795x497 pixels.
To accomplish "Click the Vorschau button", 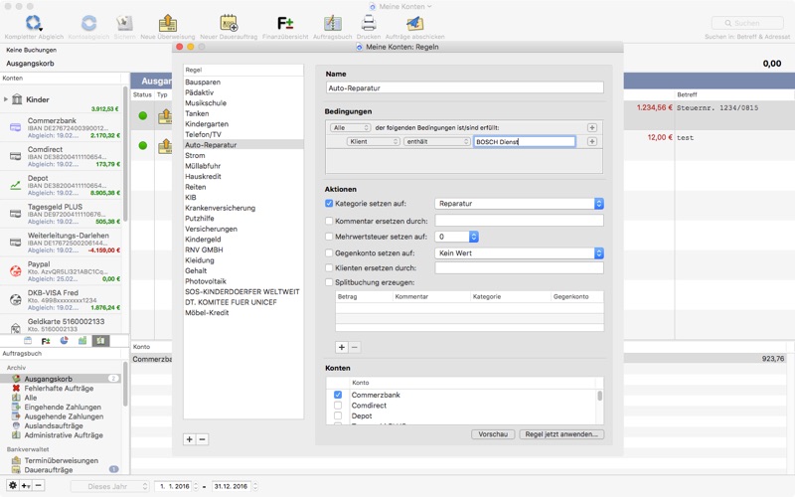I will click(x=493, y=434).
